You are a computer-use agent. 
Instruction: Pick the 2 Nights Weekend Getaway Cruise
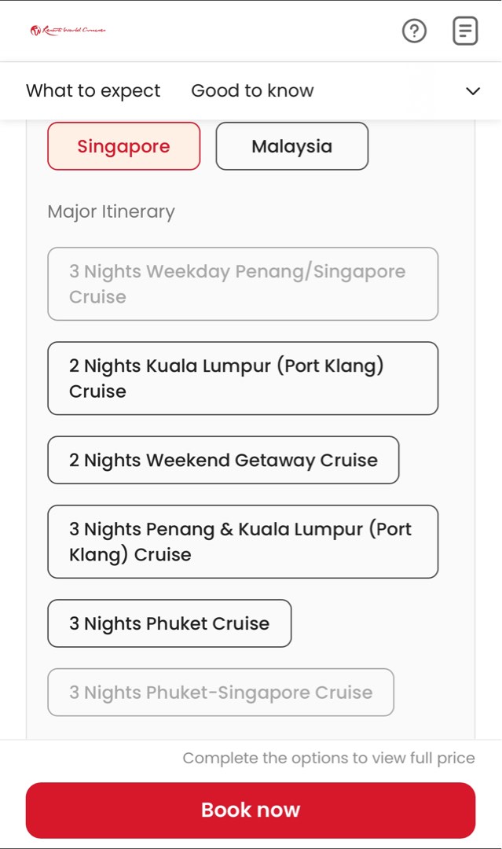click(x=223, y=460)
